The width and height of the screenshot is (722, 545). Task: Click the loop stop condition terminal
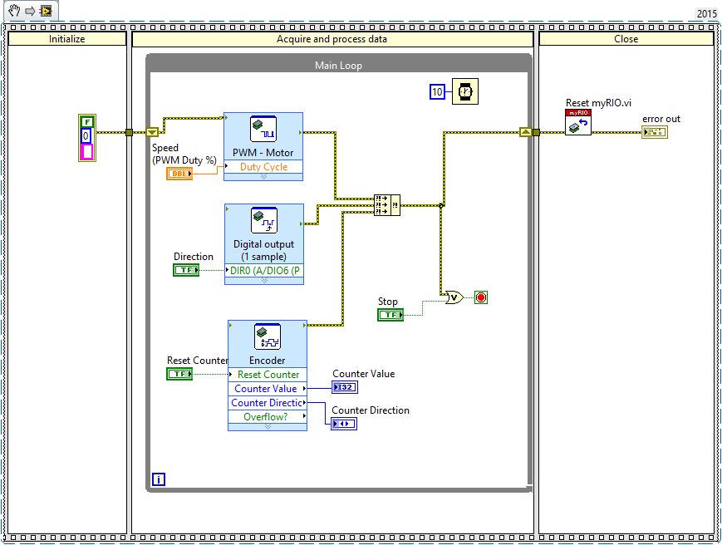pos(481,297)
